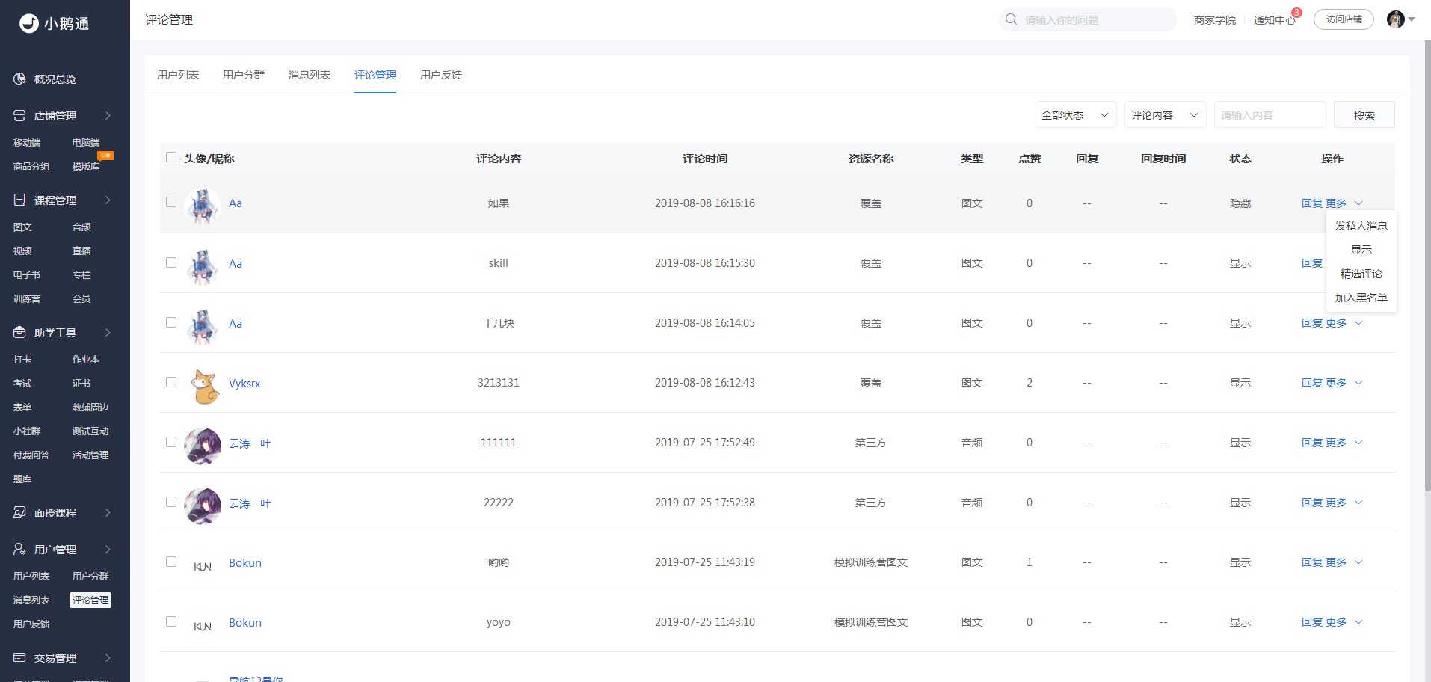Viewport: 1431px width, 682px height.
Task: Switch to the 用户分群 tab
Action: pos(244,75)
